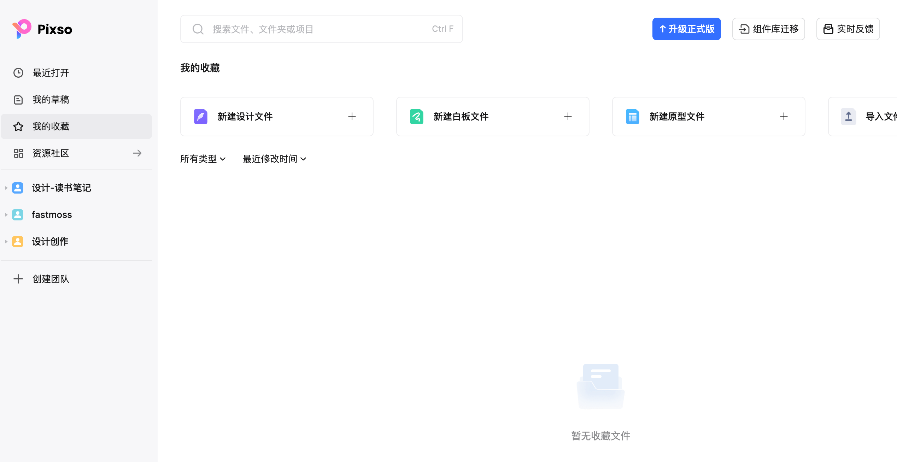Click the 新建原型文件 blue prototype icon
897x462 pixels.
[632, 117]
